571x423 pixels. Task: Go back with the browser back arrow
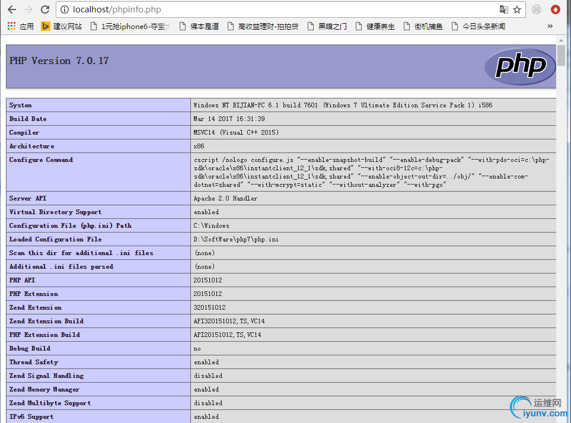pyautogui.click(x=12, y=9)
